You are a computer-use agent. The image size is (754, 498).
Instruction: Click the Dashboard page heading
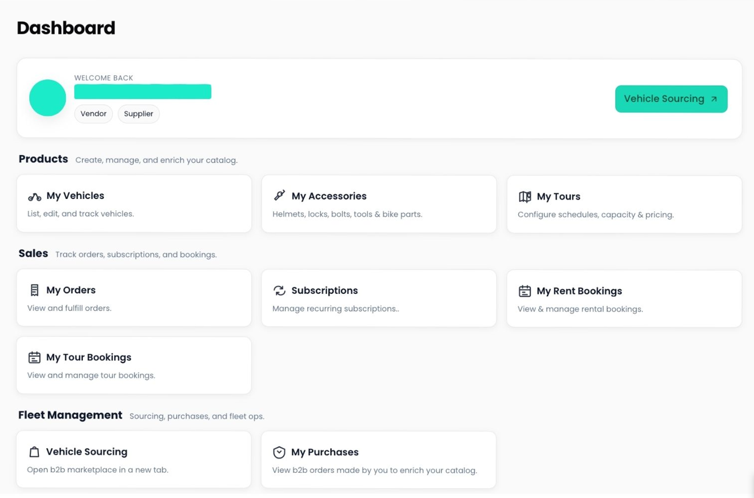point(66,27)
